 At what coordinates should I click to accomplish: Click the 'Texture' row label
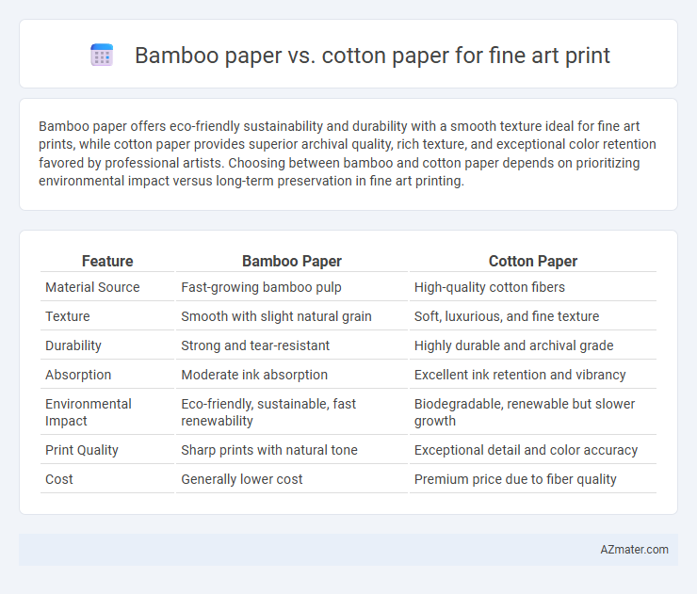(68, 316)
